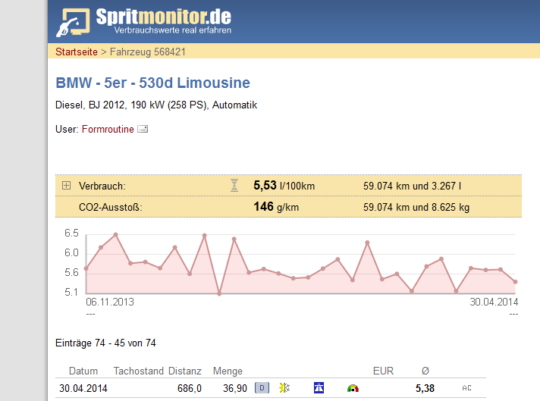The height and width of the screenshot is (401, 540).
Task: Click the Tachostand column header
Action: point(139,371)
